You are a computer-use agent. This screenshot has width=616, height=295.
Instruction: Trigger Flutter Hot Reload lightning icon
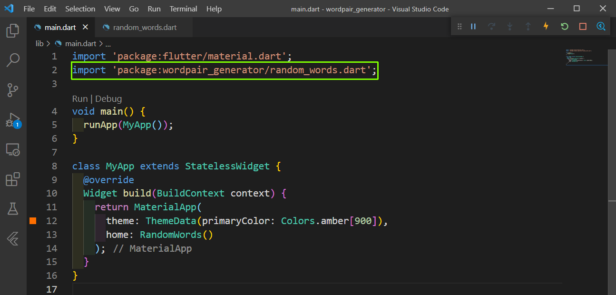click(546, 27)
